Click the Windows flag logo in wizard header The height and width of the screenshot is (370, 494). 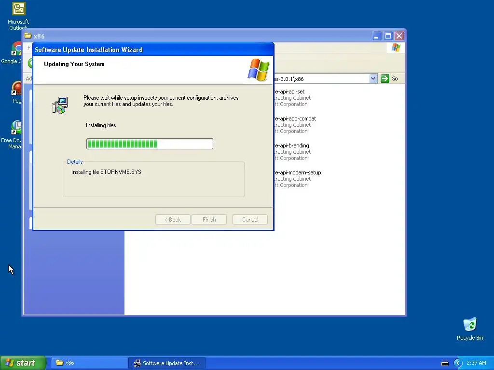point(259,70)
